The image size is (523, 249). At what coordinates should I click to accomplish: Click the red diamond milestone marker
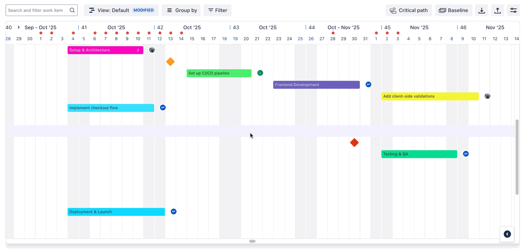click(354, 143)
